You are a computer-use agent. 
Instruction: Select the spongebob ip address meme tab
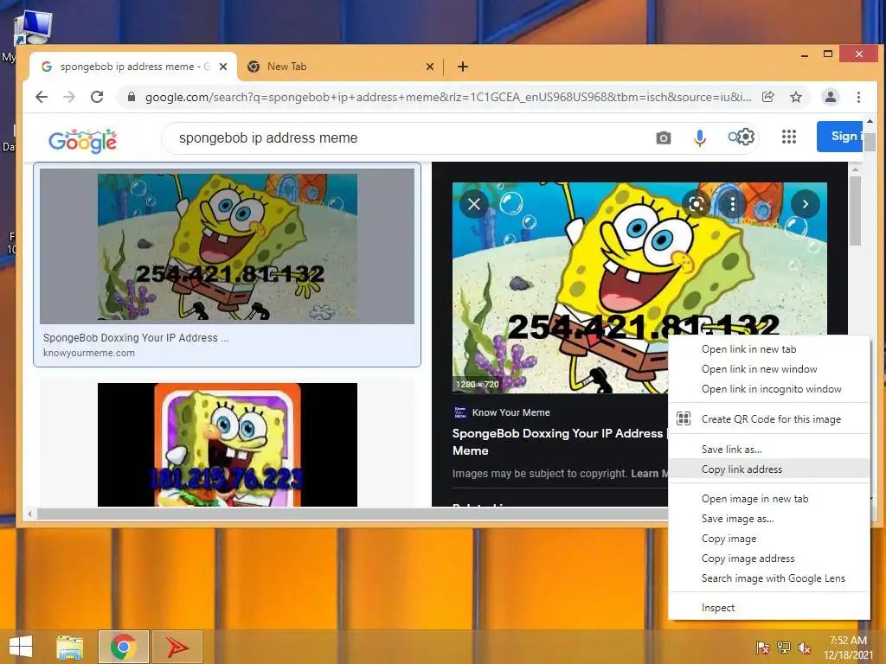133,67
